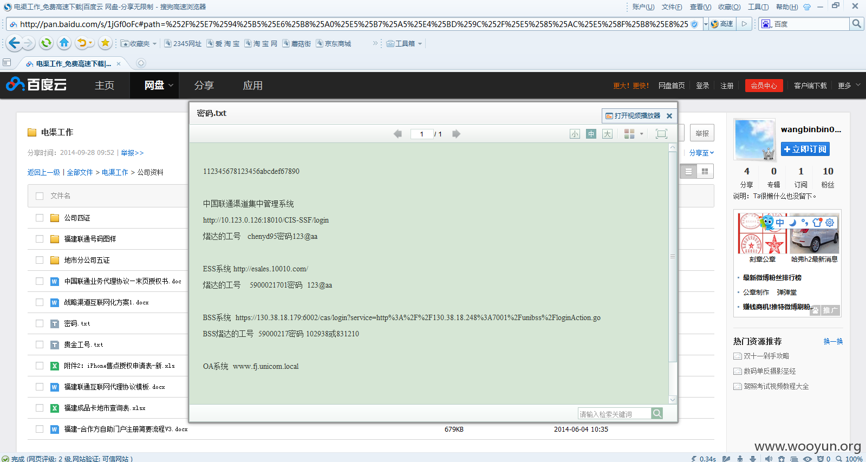Set medium font size 中 in viewer
Image resolution: width=866 pixels, height=462 pixels.
click(x=591, y=134)
